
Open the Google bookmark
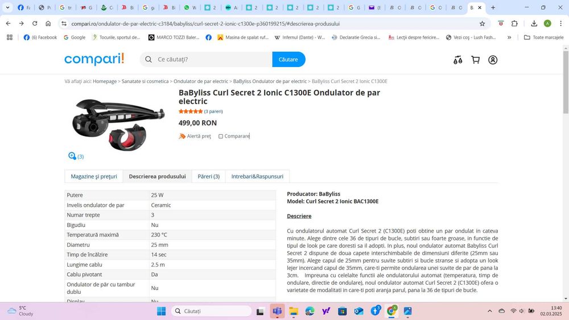[75, 38]
